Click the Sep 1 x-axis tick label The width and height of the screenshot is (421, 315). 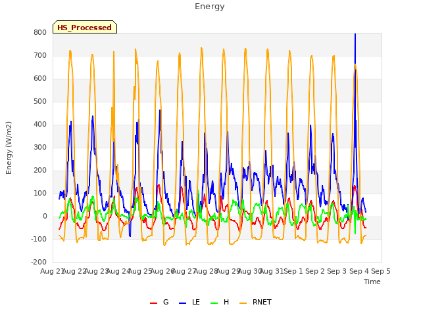click(x=293, y=271)
